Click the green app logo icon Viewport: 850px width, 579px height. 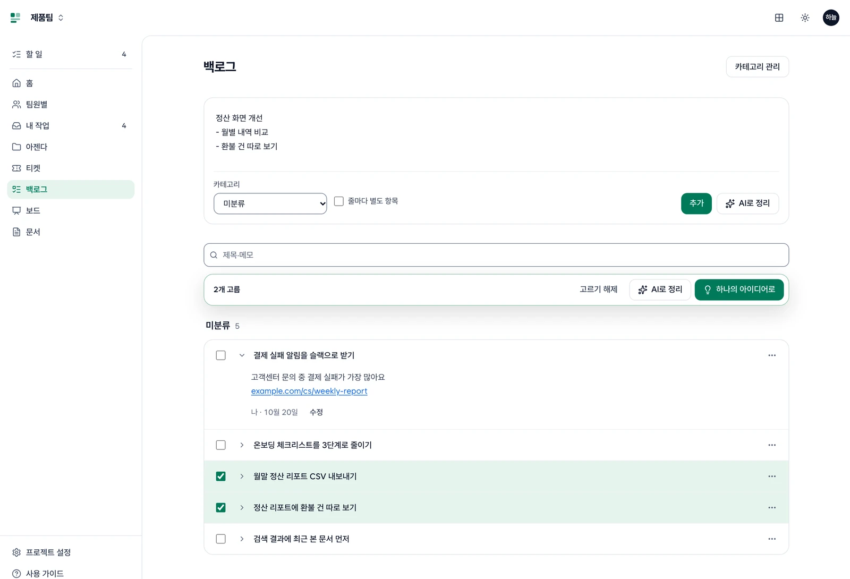pos(15,18)
